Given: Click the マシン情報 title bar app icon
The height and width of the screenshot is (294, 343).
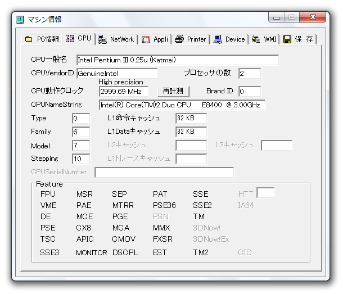Looking at the screenshot, I should coord(20,20).
